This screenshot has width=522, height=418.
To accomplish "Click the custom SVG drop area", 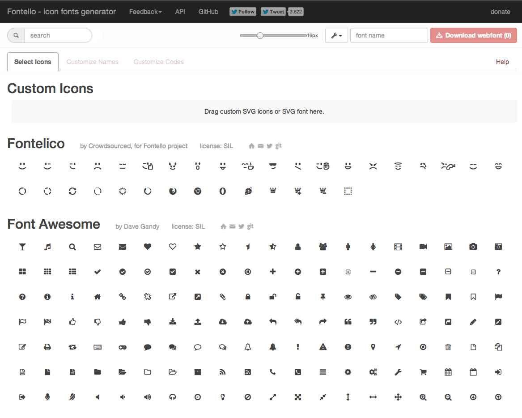I will 264,111.
